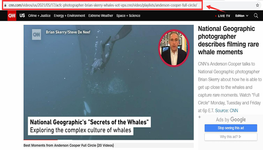Open the US section in the nav bar

pyautogui.click(x=22, y=16)
